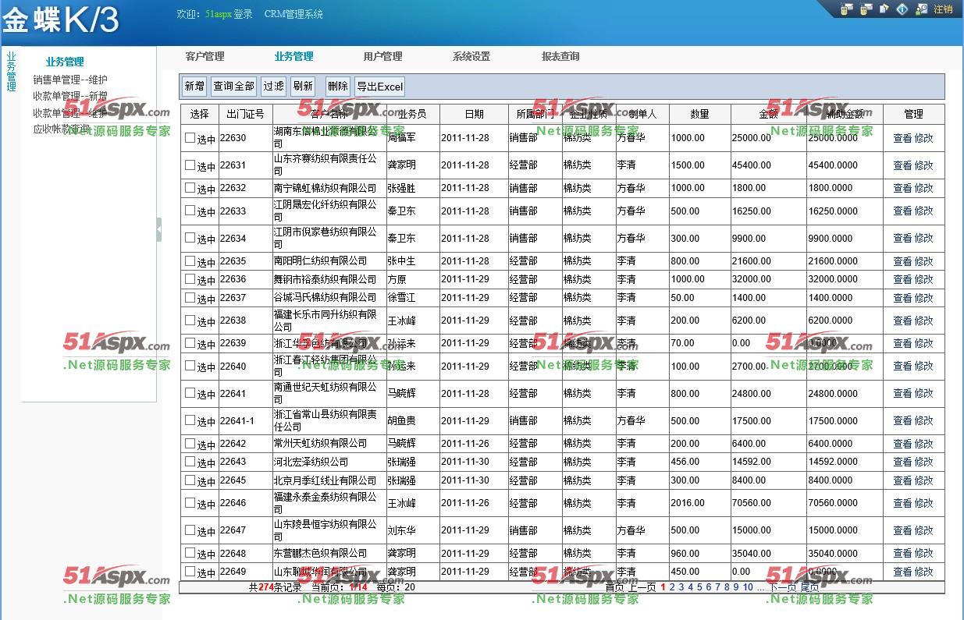Viewport: 964px width, 620px height.
Task: Open the 客户管理 menu tab
Action: coord(205,56)
